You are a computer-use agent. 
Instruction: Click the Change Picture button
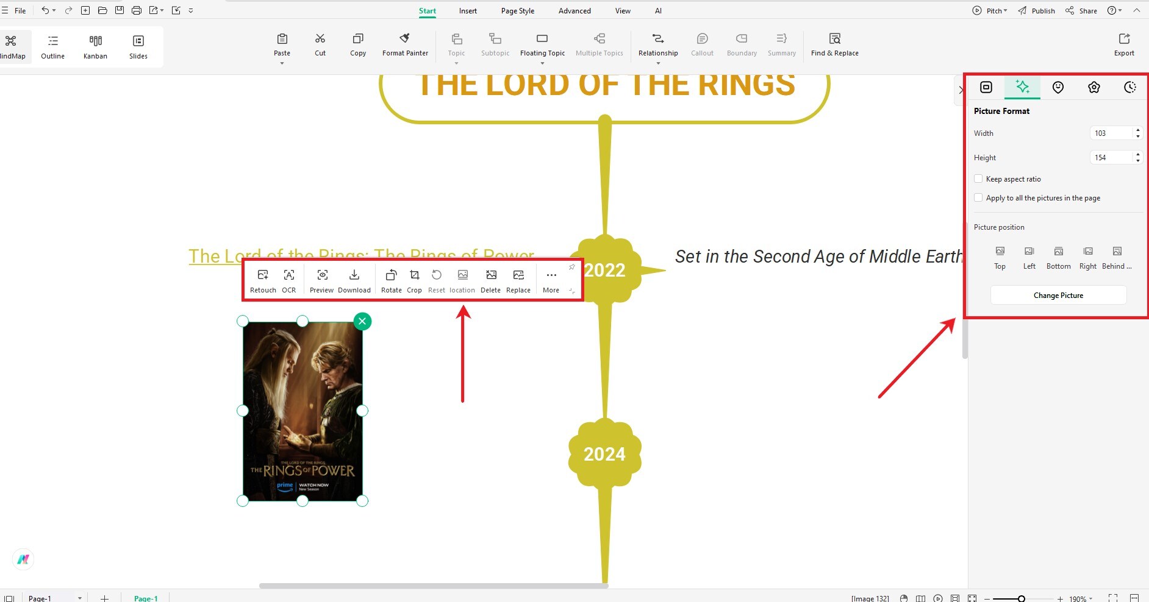[x=1058, y=295]
